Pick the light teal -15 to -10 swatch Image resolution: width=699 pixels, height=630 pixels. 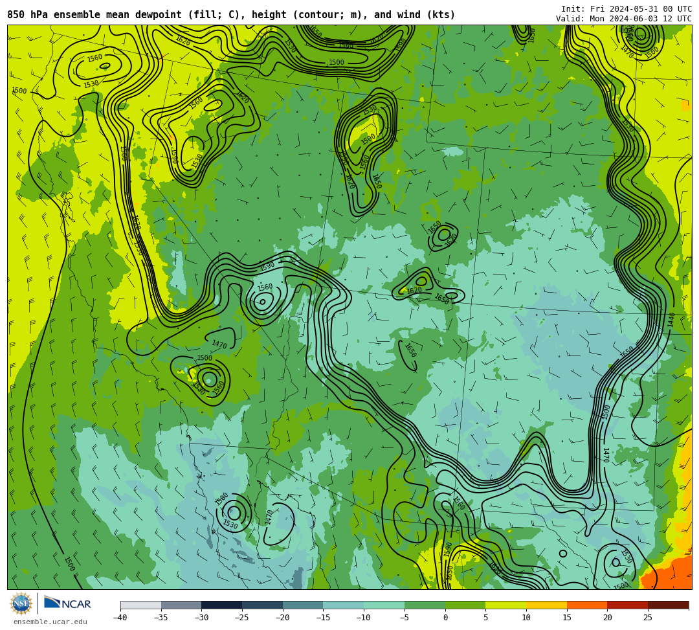344,605
